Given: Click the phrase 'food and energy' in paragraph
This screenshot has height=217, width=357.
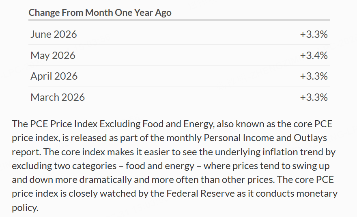Looking at the screenshot, I should click(160, 166).
